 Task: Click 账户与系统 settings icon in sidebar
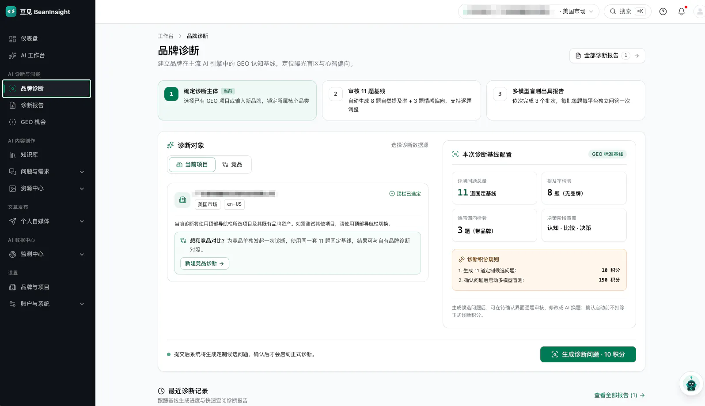12,304
